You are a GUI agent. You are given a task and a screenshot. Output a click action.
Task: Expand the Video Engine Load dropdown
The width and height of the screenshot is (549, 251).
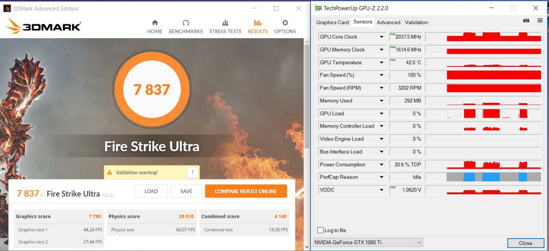381,139
